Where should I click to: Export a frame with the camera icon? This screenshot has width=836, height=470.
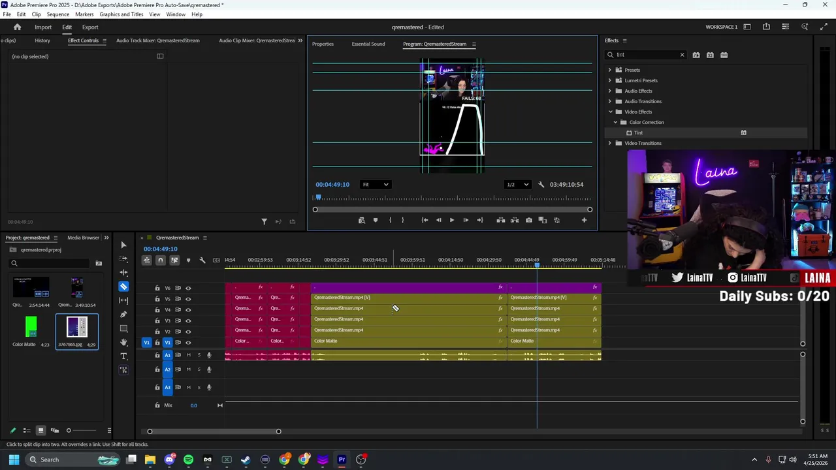tap(529, 220)
